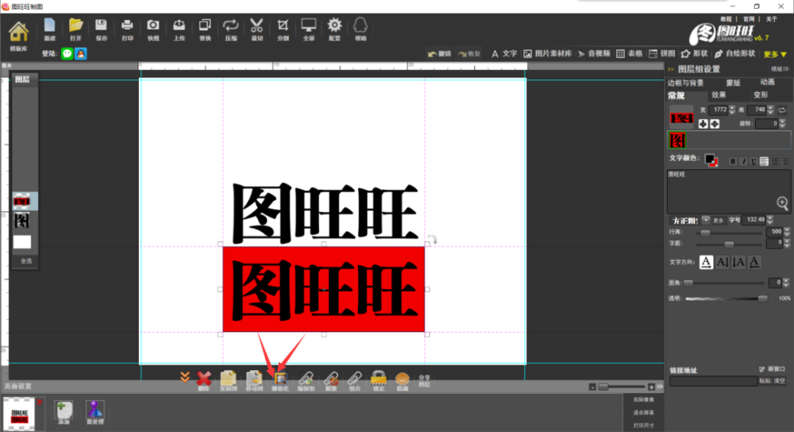Toggle the 新窗口 new window checkbox

(761, 369)
